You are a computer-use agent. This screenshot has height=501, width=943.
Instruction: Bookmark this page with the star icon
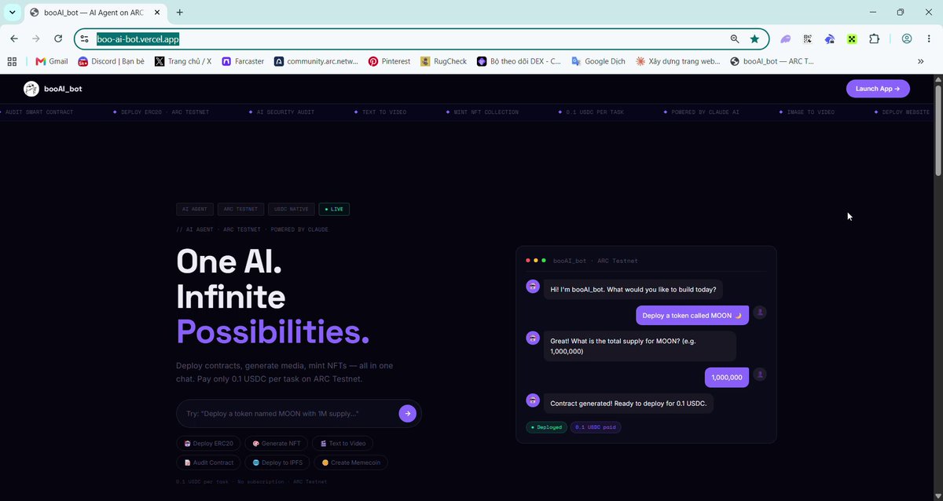pyautogui.click(x=754, y=38)
